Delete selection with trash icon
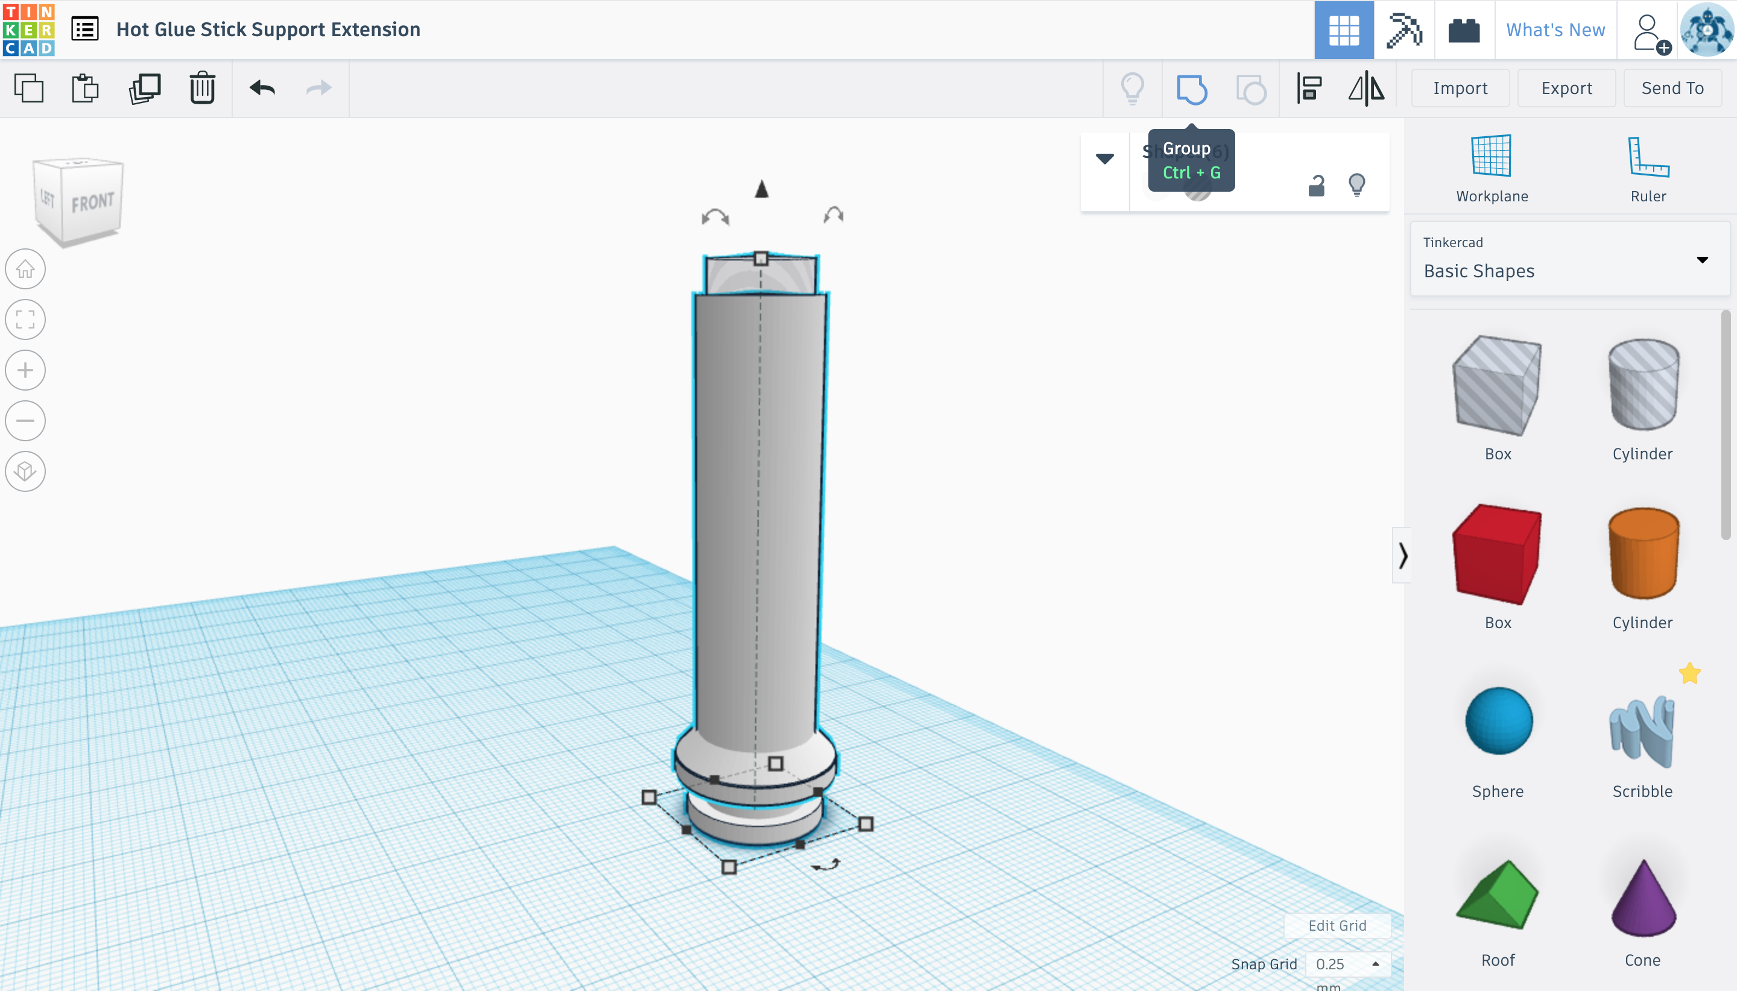The image size is (1737, 991). click(202, 89)
